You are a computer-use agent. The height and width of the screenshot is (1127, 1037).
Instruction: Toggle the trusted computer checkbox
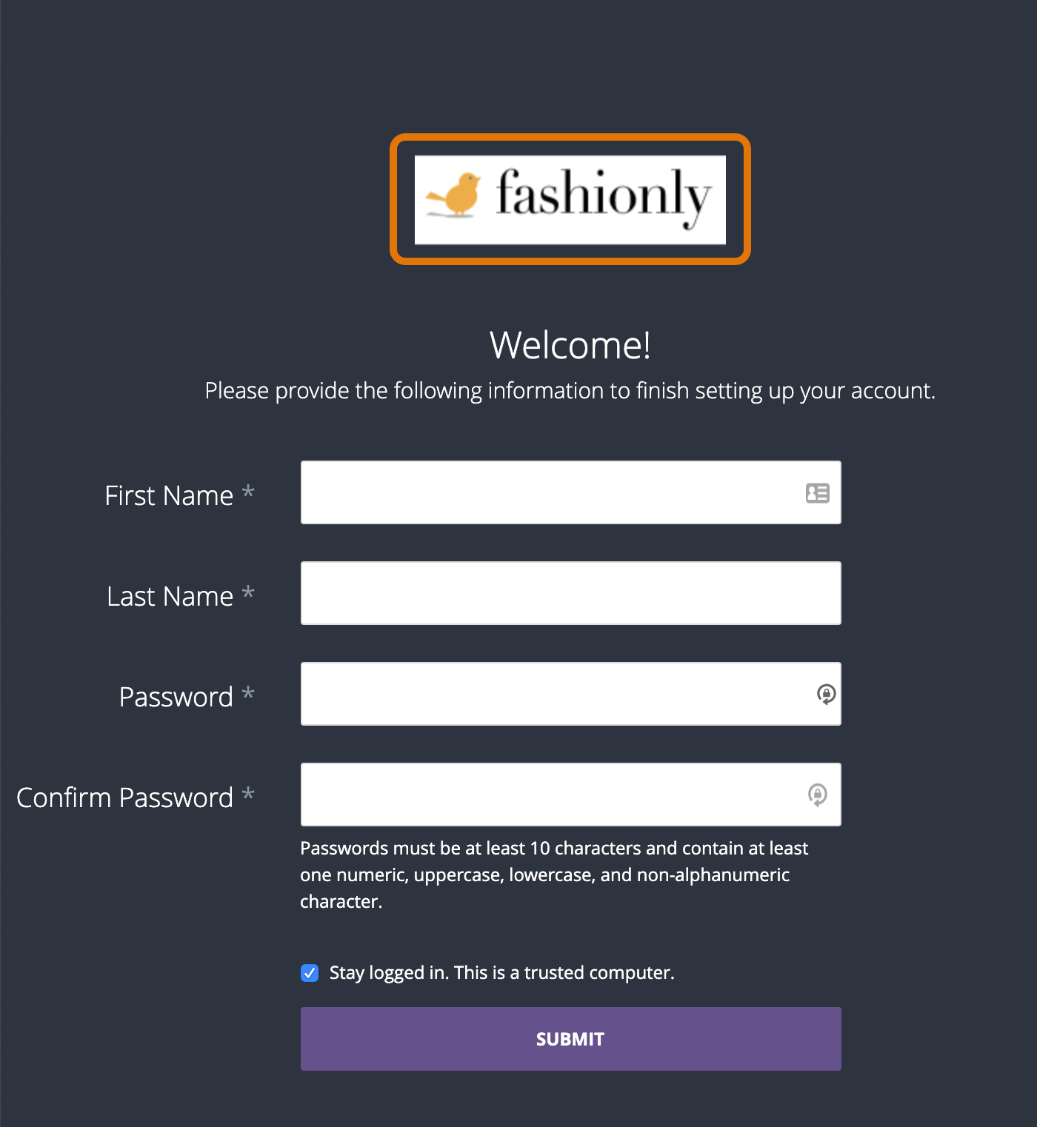tap(310, 973)
